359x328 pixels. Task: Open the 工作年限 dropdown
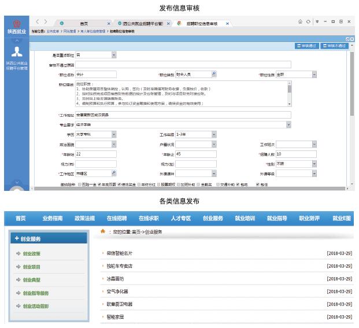pyautogui.click(x=213, y=134)
